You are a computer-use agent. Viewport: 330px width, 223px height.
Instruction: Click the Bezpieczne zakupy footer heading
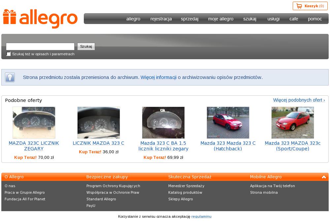(107, 177)
